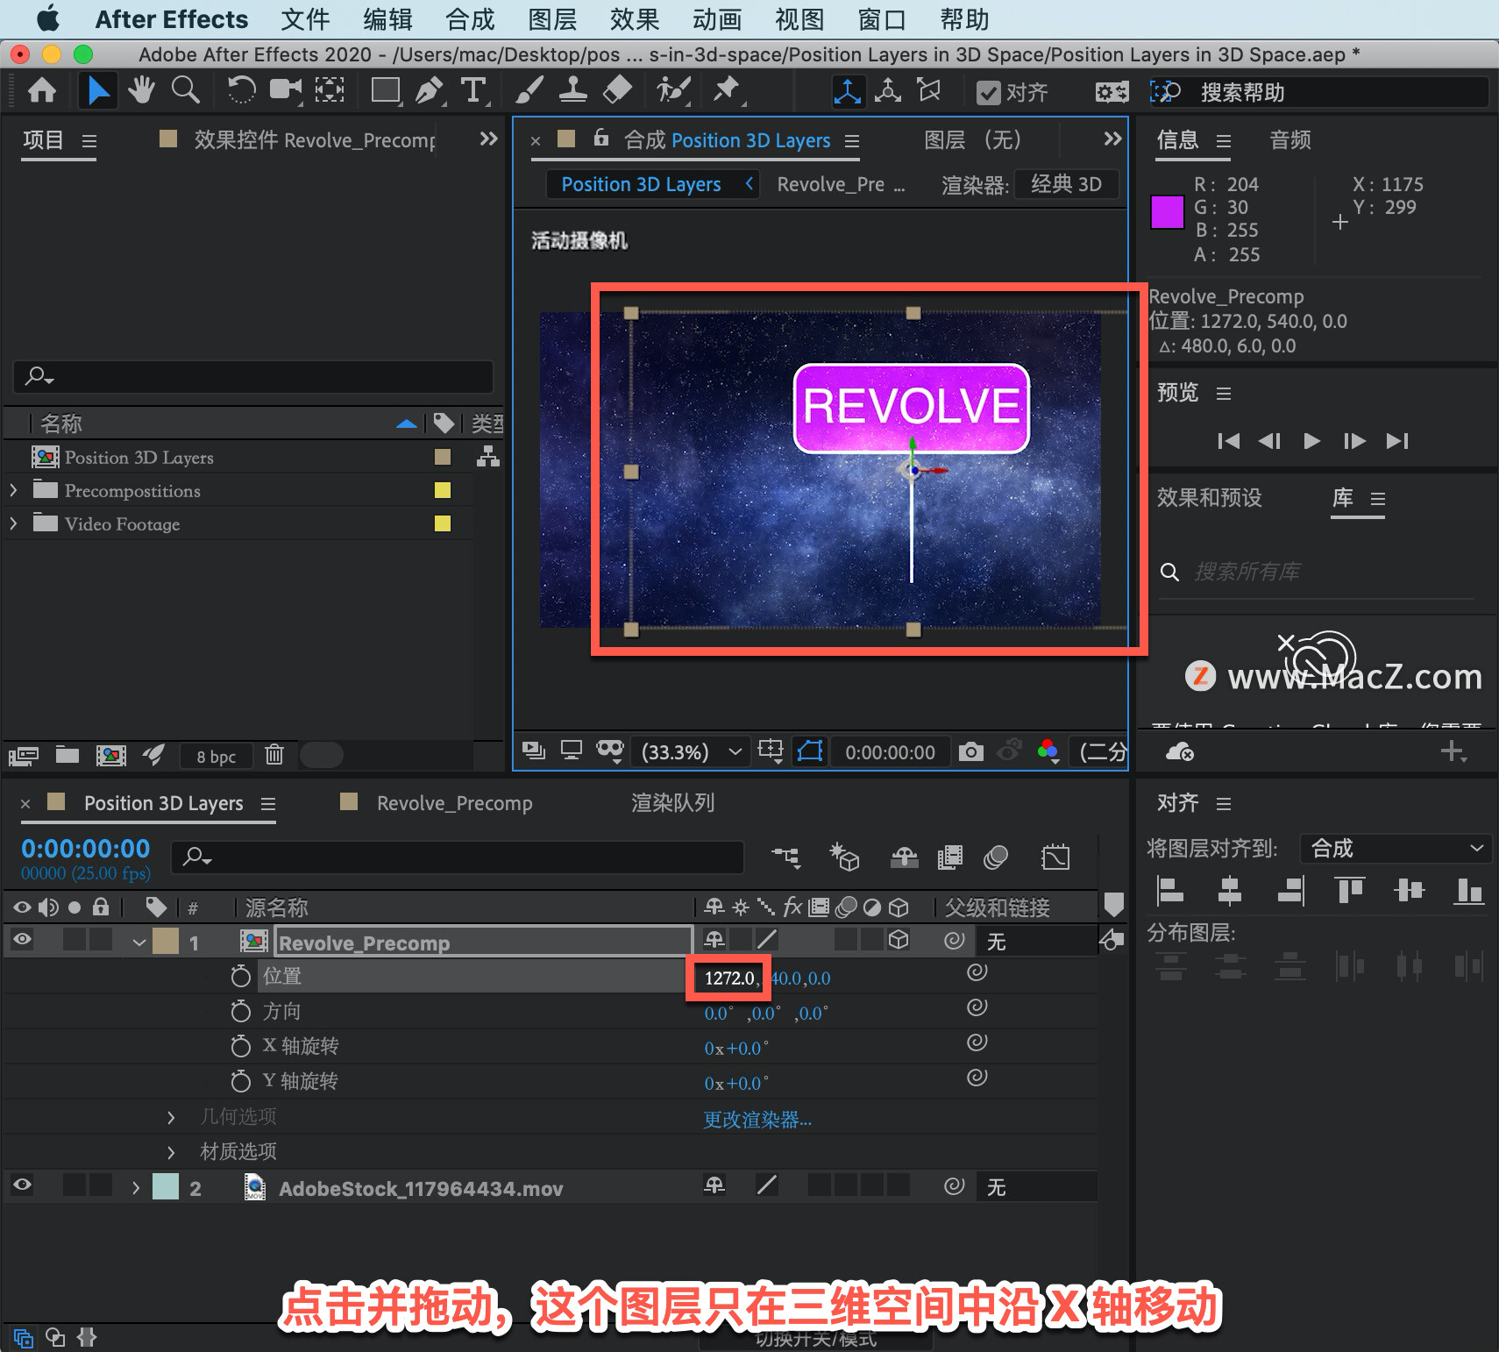Toggle 方向 stopwatch keyframe
The image size is (1499, 1352).
coord(240,1011)
